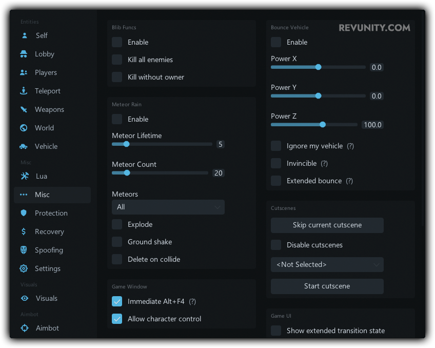Click the Vehicle car icon
The width and height of the screenshot is (435, 348).
24,146
